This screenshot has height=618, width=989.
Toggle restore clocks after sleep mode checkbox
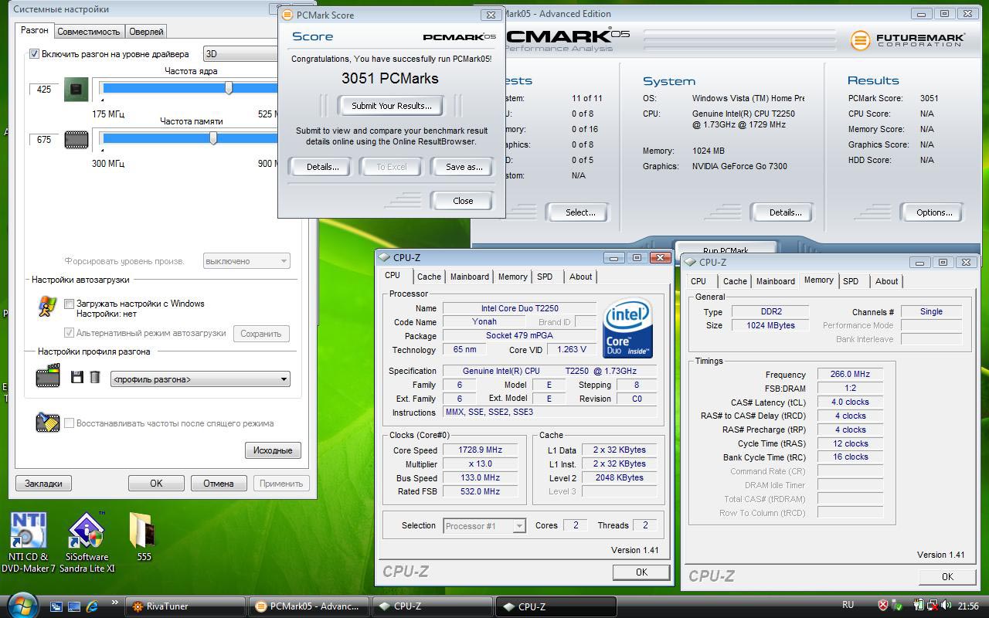(70, 423)
